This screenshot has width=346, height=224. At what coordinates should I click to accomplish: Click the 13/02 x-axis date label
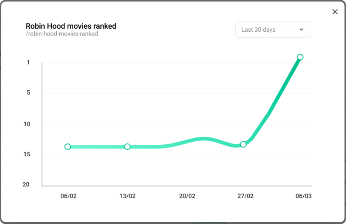coord(127,196)
